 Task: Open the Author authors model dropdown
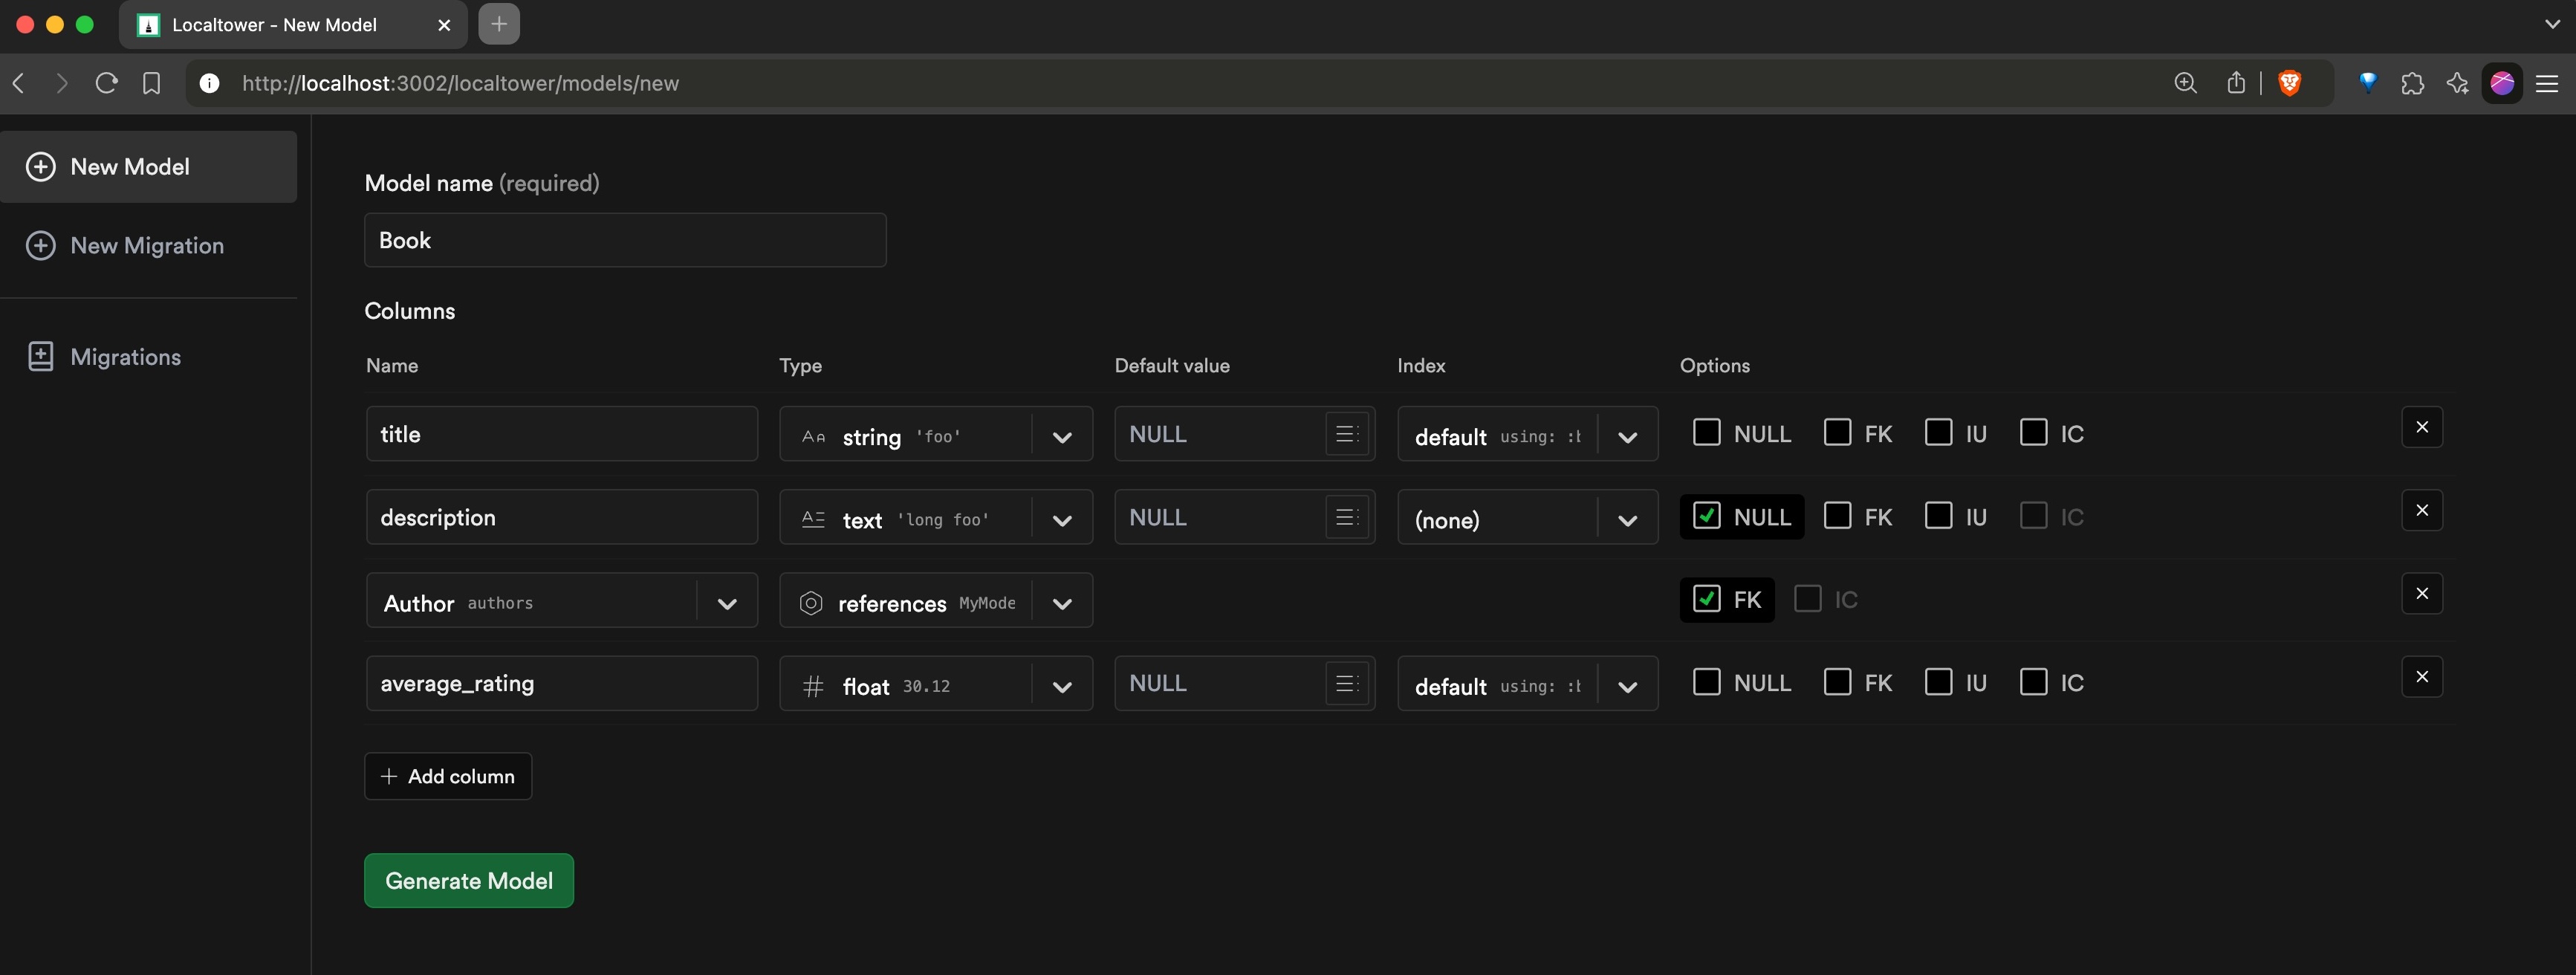coord(727,603)
